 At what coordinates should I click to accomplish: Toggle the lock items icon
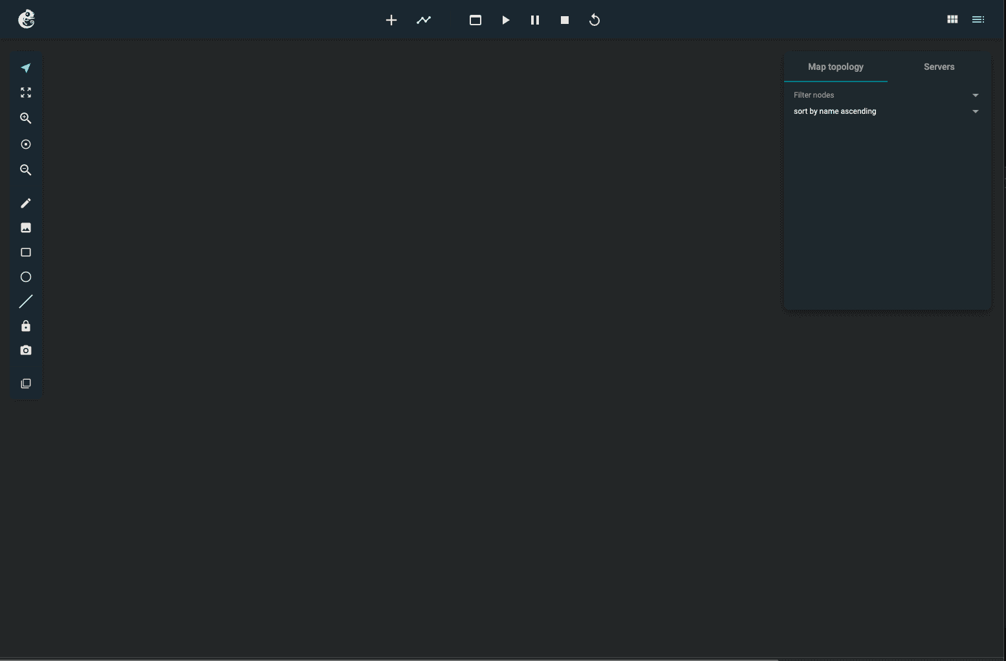tap(26, 326)
